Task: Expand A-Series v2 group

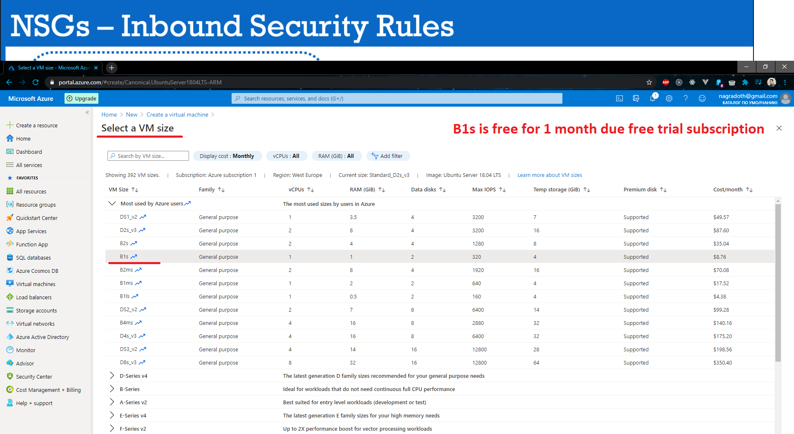Action: point(112,402)
